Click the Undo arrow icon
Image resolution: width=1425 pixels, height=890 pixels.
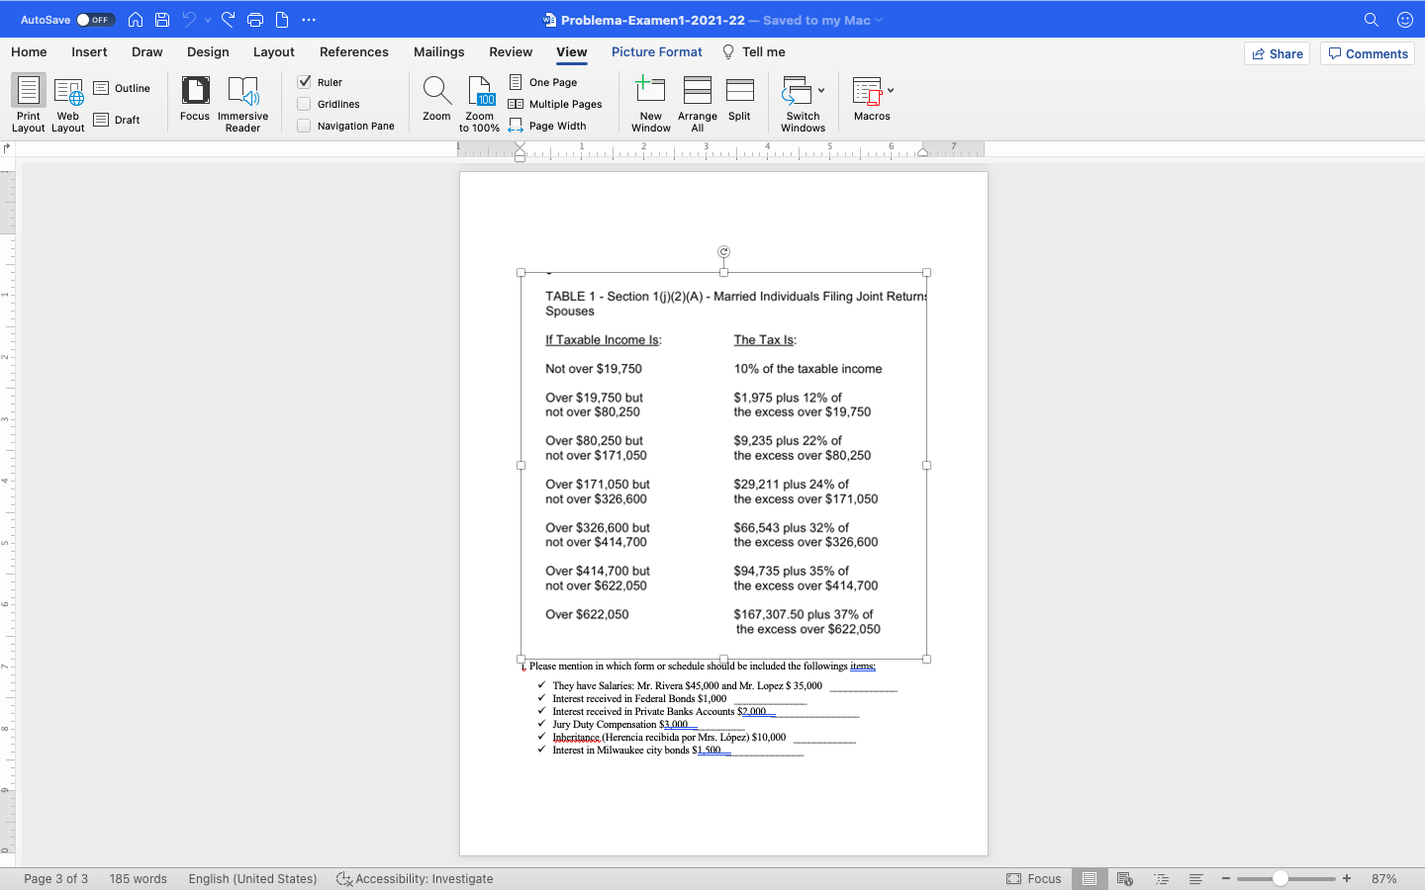click(189, 20)
